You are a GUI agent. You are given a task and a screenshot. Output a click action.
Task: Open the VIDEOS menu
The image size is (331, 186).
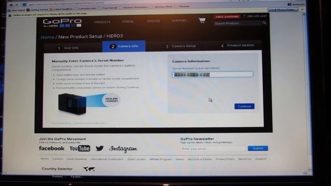(128, 22)
